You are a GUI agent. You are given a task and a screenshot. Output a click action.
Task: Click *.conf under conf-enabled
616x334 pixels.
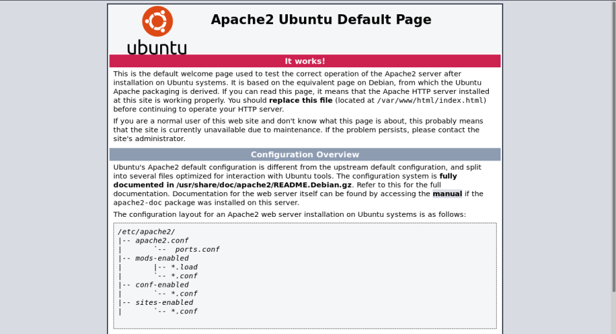point(184,294)
